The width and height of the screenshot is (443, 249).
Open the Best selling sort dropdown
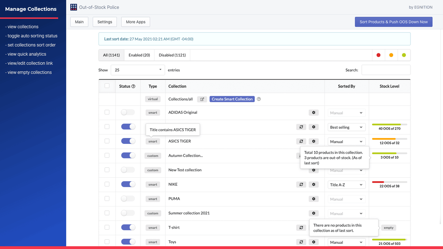pos(346,127)
